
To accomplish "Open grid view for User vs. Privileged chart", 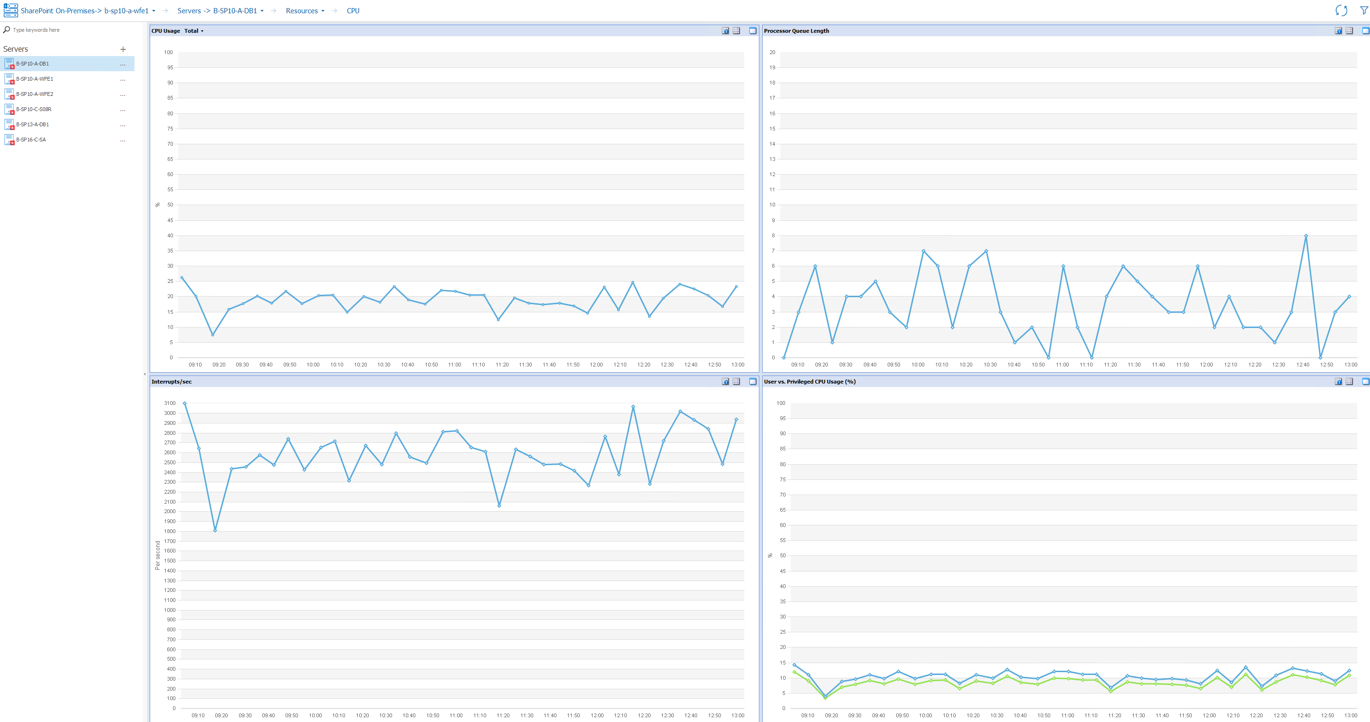I will 1349,382.
